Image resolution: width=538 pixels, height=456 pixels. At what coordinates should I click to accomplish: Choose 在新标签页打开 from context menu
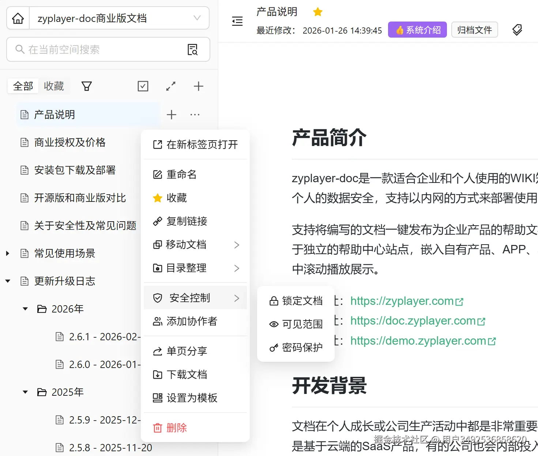coord(195,145)
